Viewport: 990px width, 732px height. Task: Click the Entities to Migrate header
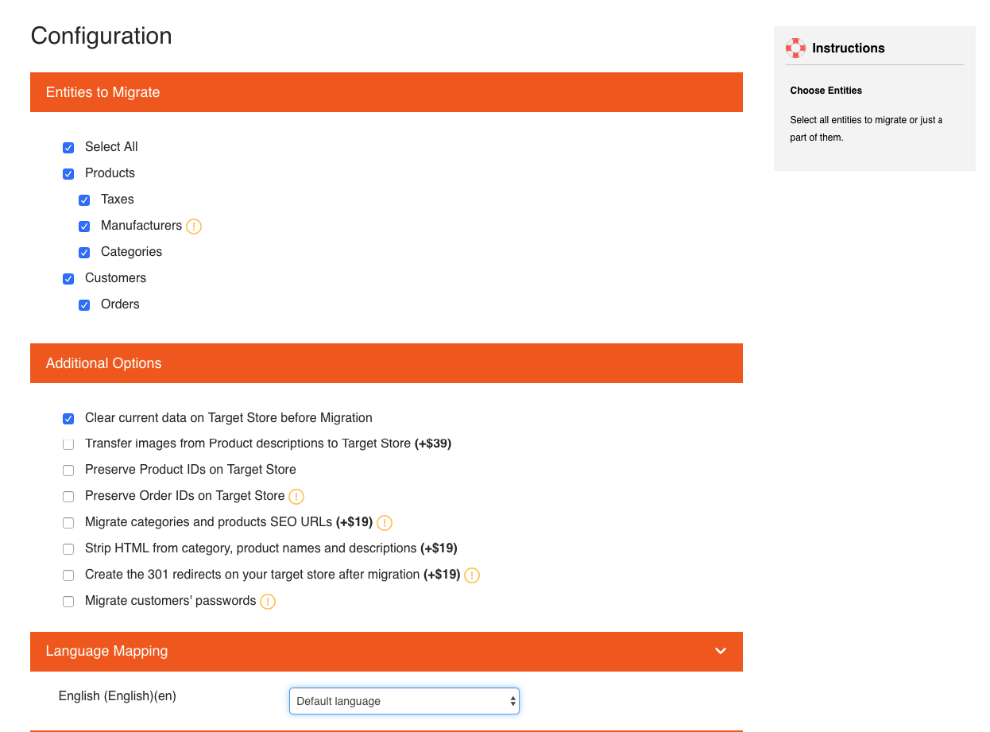pos(386,92)
